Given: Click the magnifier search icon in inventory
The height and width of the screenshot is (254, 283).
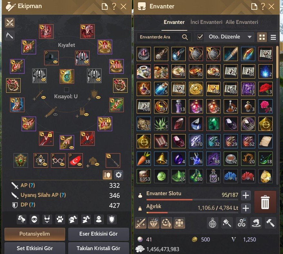Looking at the screenshot, I should (x=185, y=37).
